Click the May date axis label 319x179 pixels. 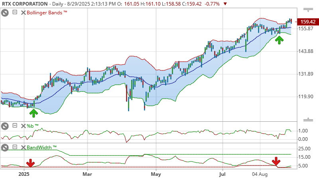[x=156, y=174]
